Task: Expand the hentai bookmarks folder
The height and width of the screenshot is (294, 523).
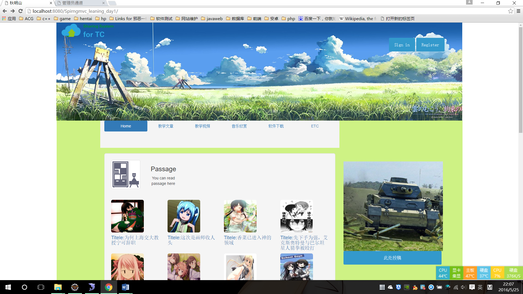Action: (x=83, y=19)
